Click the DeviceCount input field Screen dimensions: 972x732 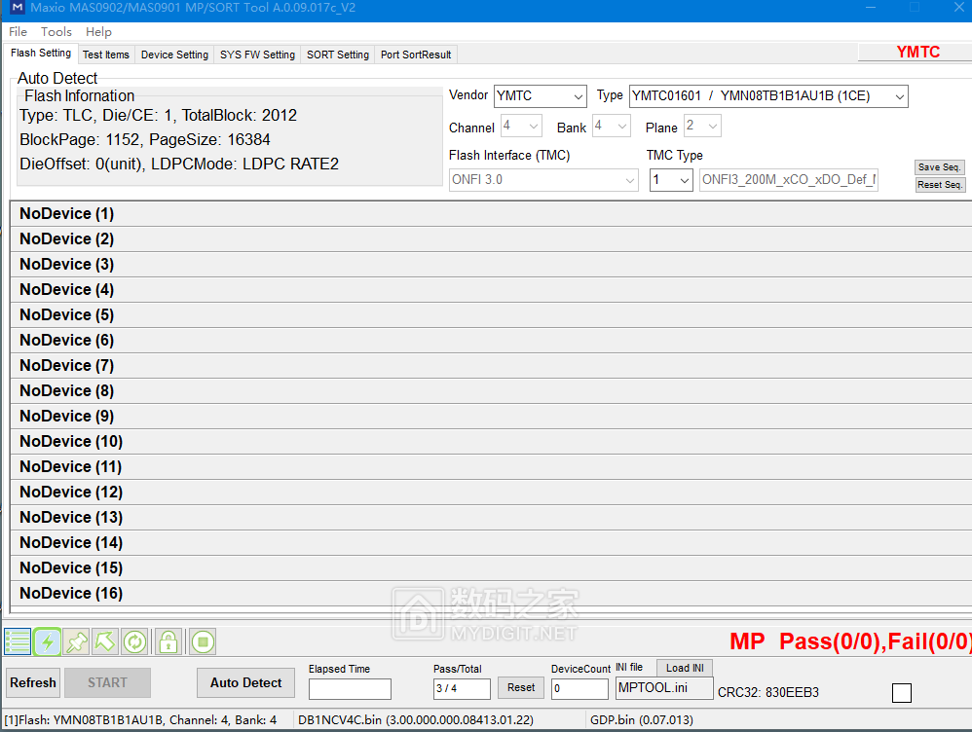579,688
